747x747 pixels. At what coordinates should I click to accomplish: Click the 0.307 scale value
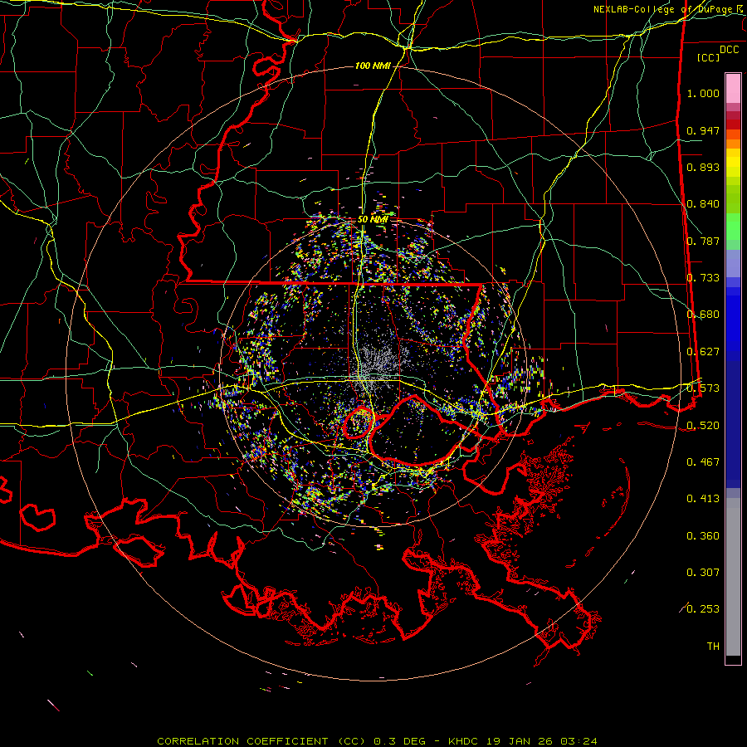(703, 573)
